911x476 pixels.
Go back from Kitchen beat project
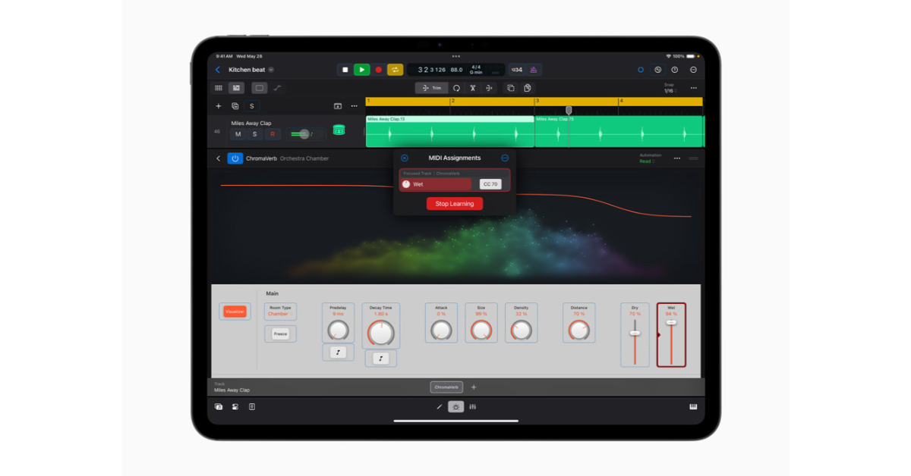click(x=218, y=70)
